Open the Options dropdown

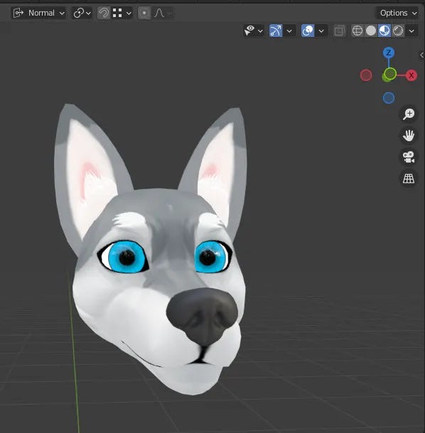(397, 13)
